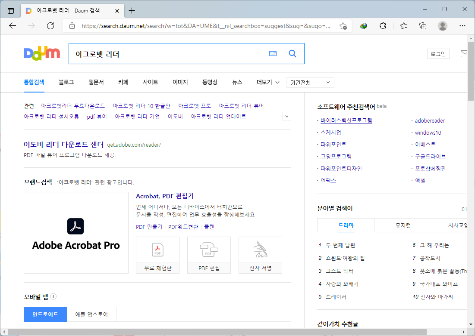Viewport: 475px width, 336px height.
Task: Reload the page with refresh icon
Action: (x=50, y=26)
